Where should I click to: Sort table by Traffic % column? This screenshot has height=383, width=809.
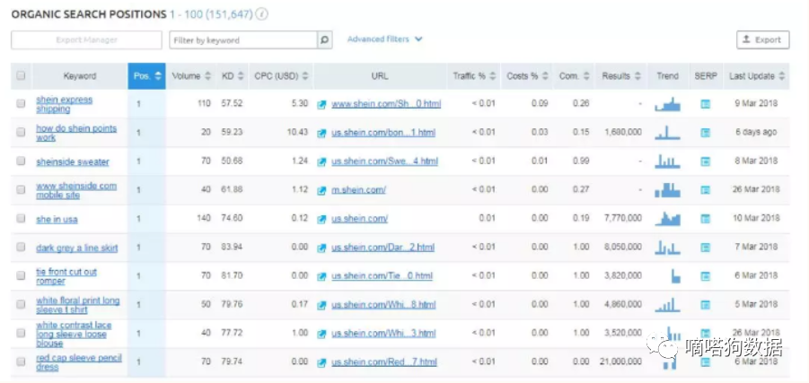[x=474, y=76]
